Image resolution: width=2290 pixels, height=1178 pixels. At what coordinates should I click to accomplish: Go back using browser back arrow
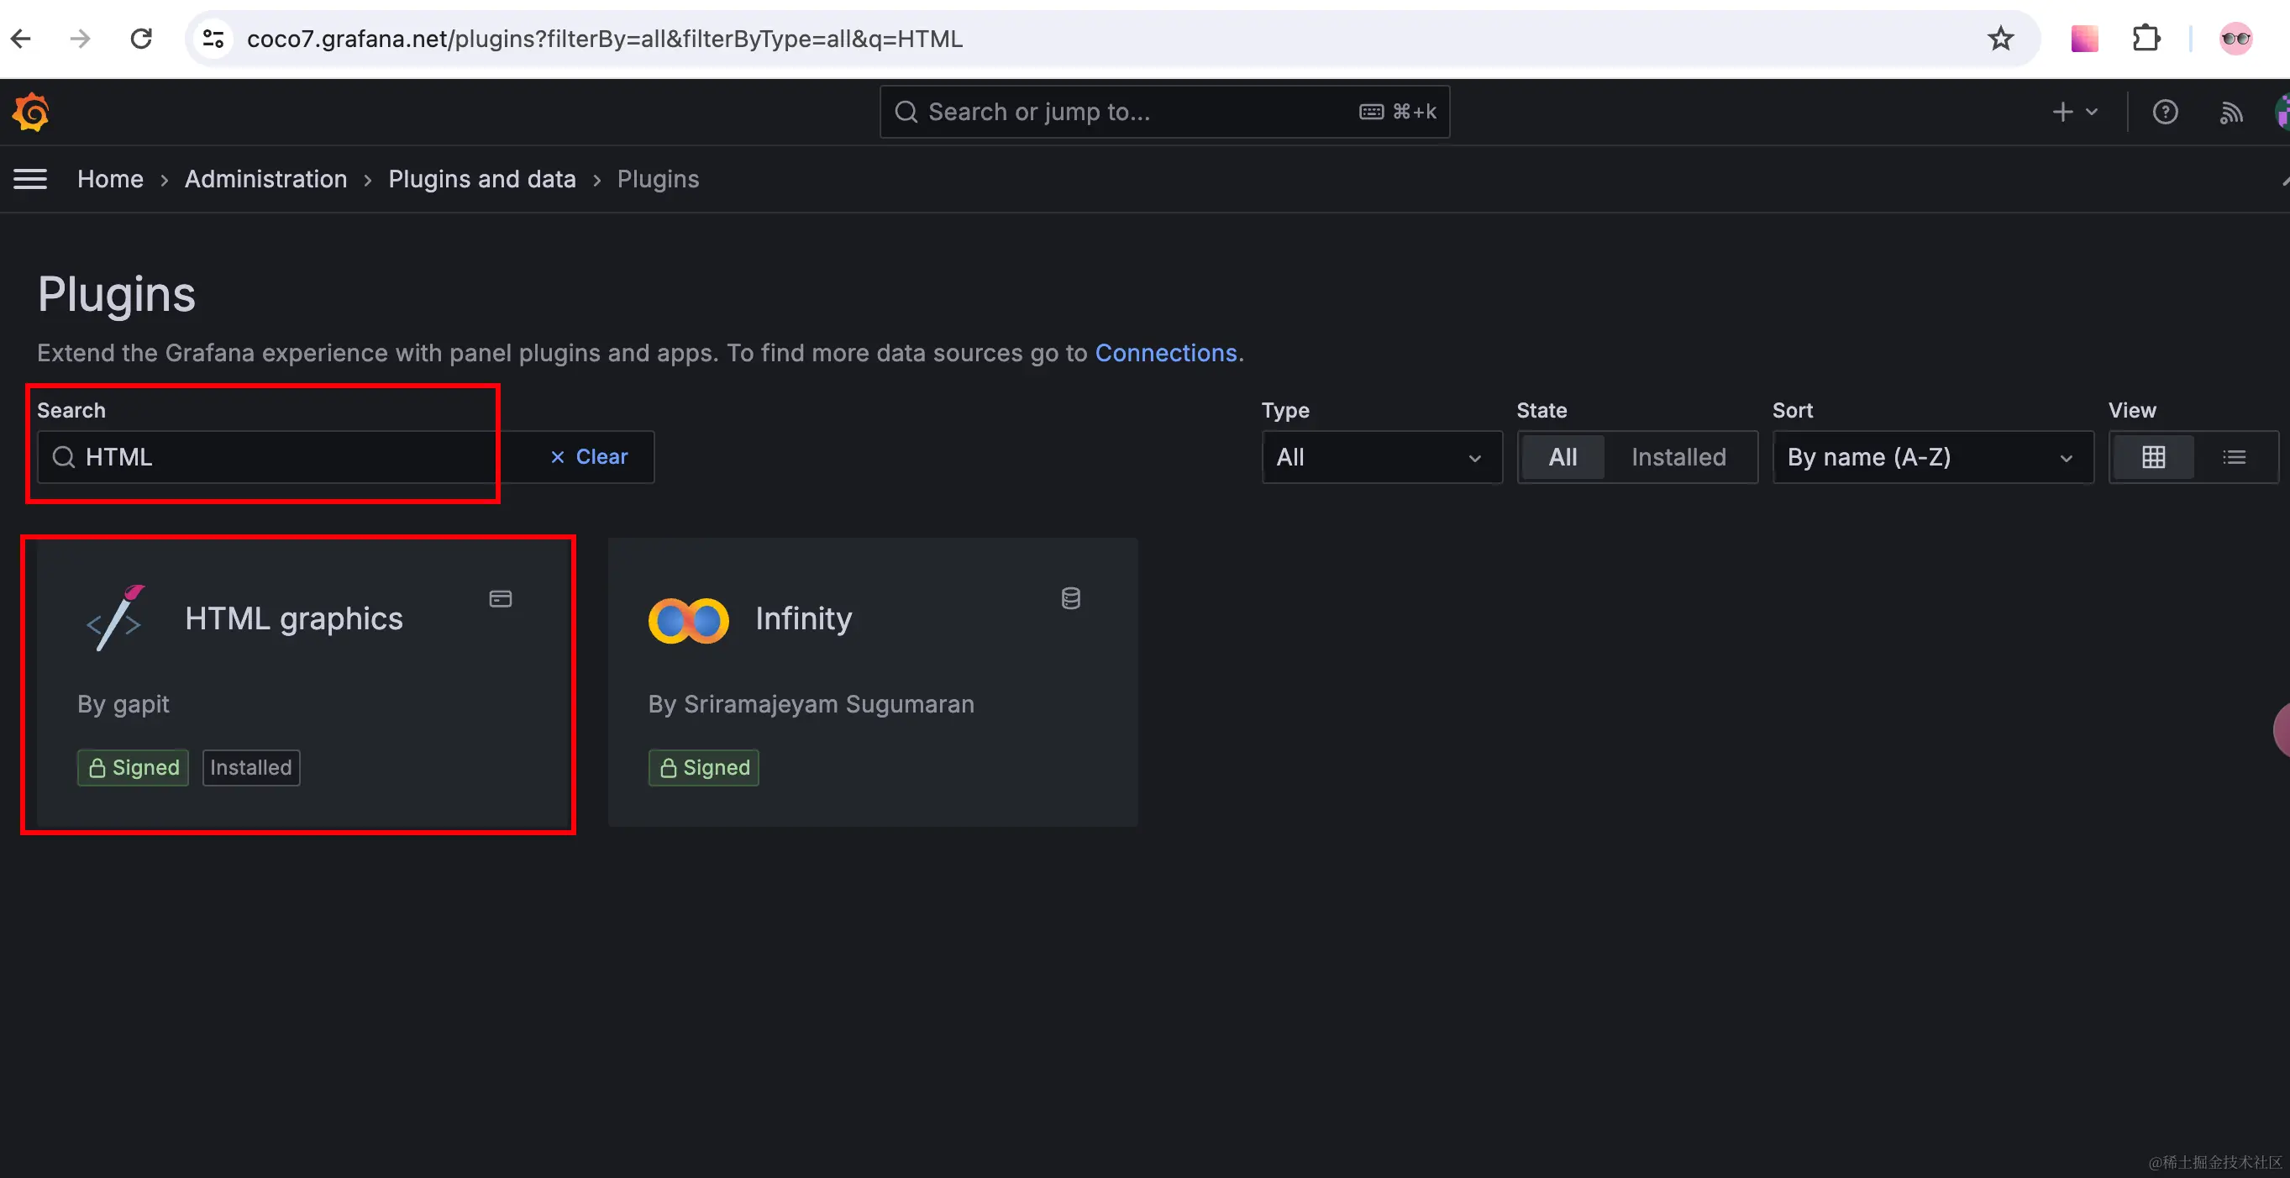click(20, 38)
